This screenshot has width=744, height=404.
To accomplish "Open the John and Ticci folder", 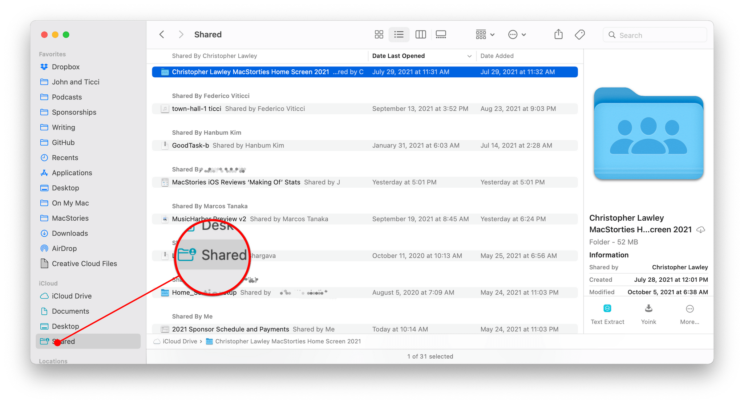I will [88, 82].
